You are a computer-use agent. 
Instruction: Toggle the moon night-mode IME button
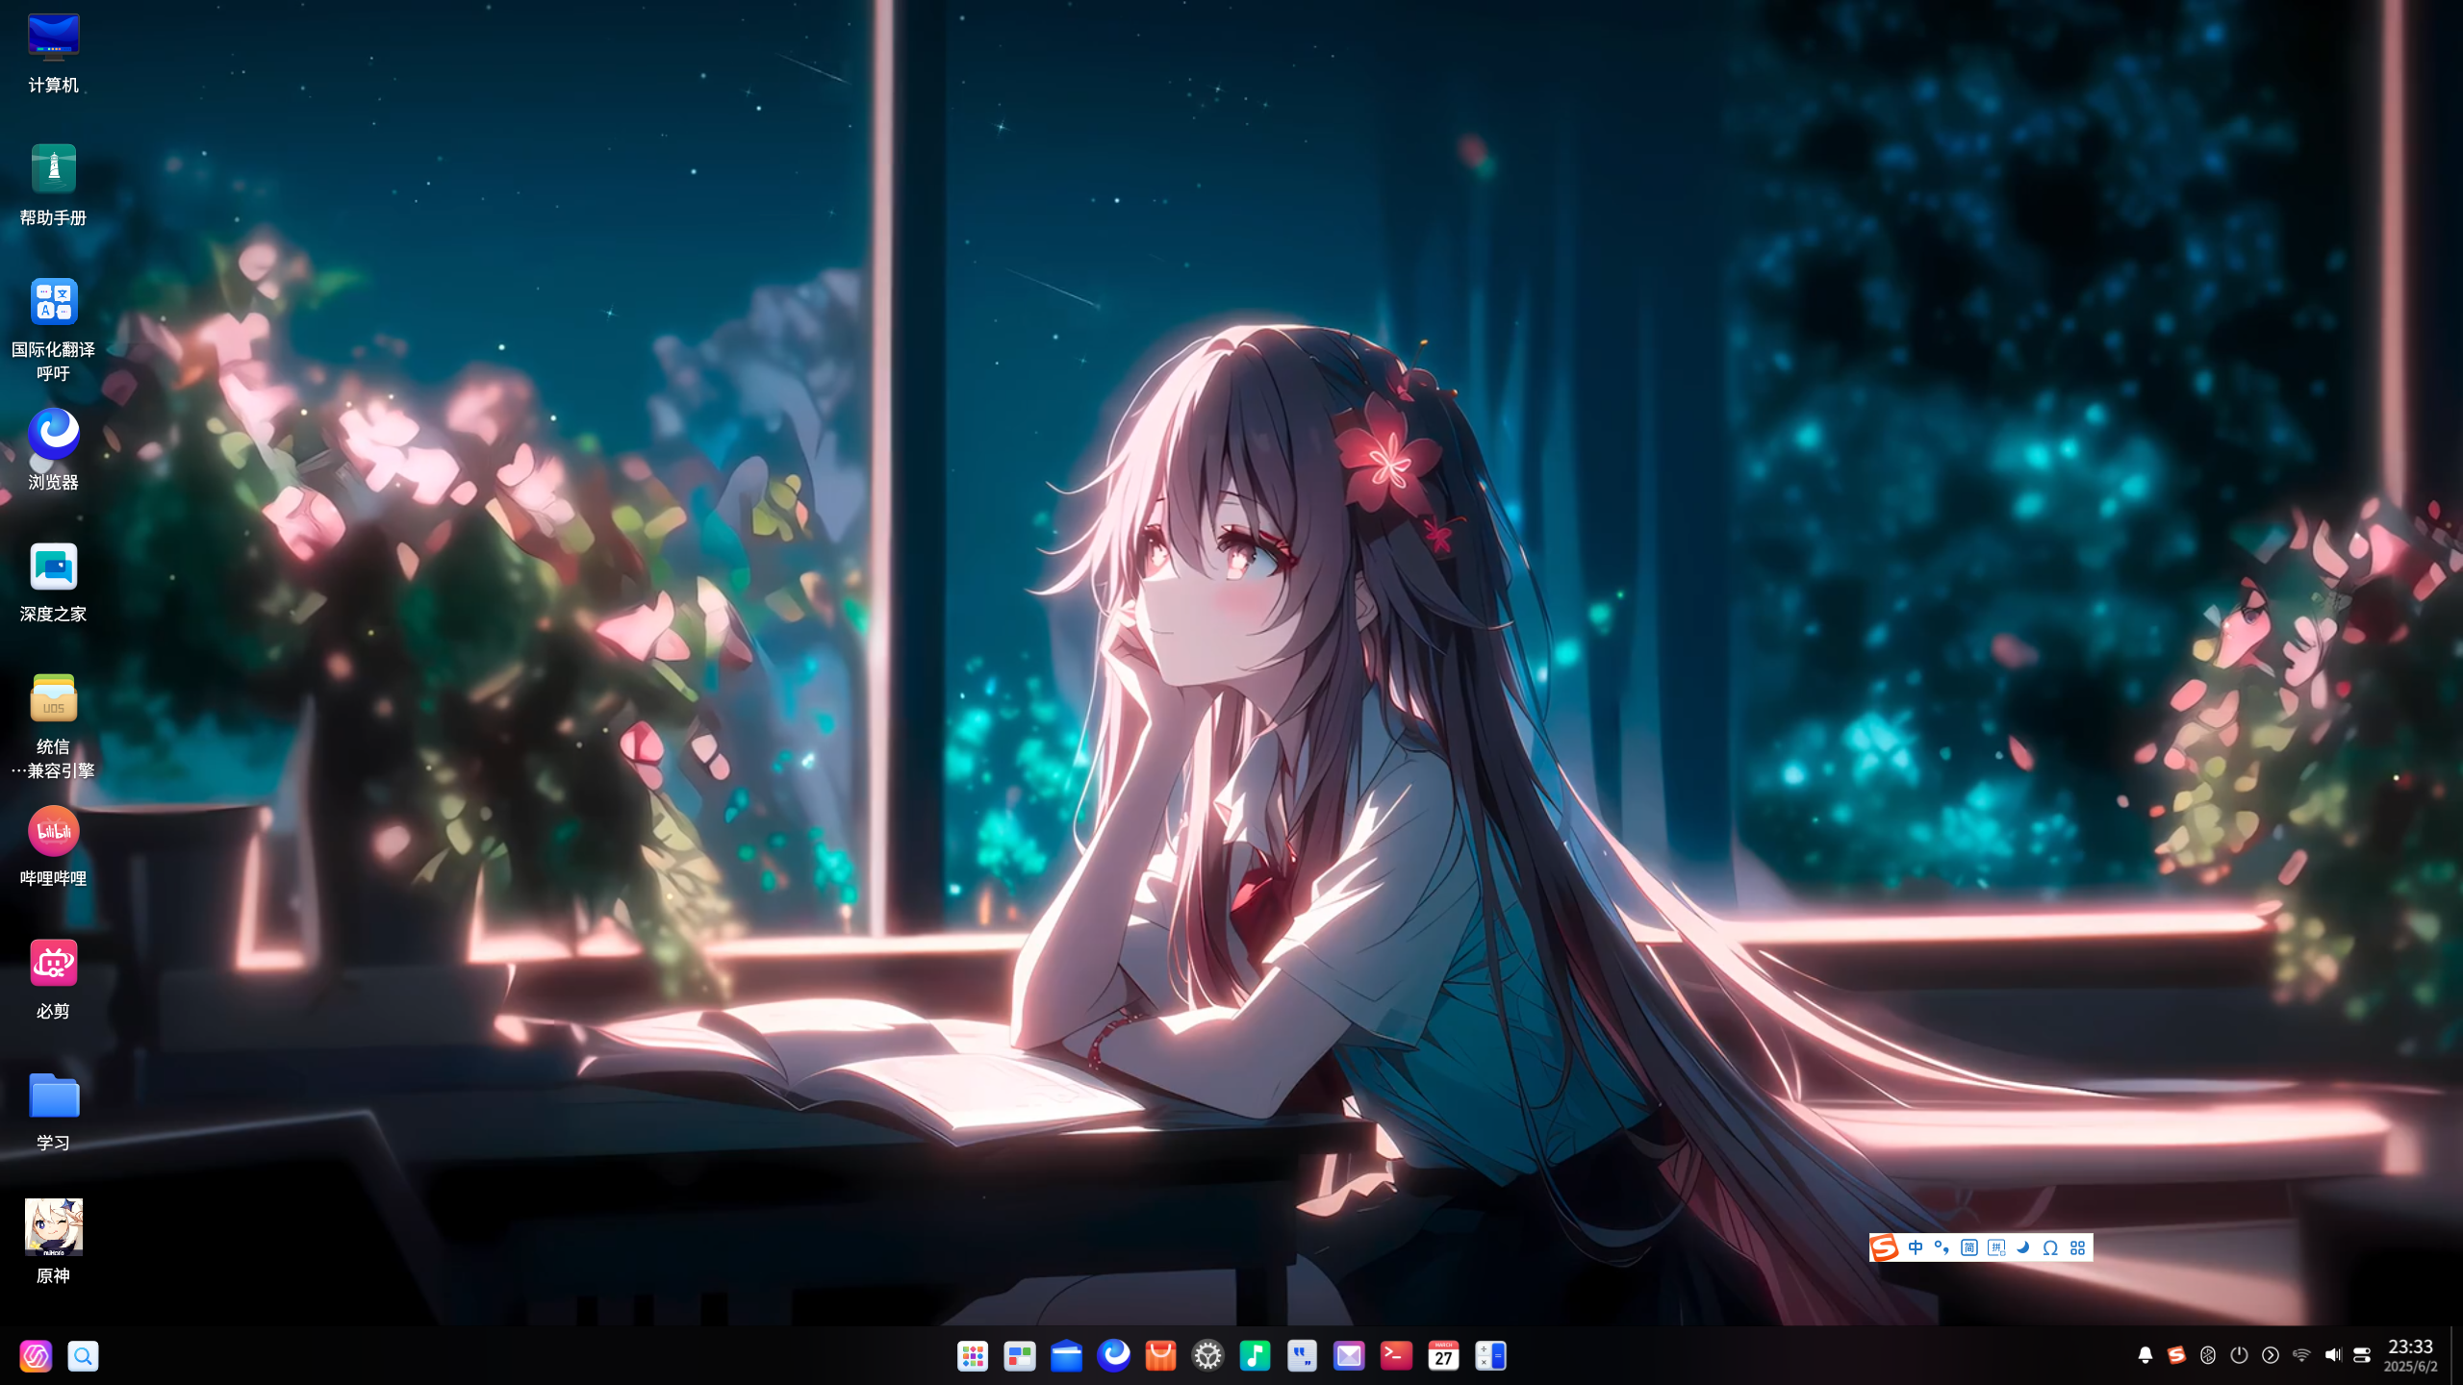[x=2023, y=1247]
